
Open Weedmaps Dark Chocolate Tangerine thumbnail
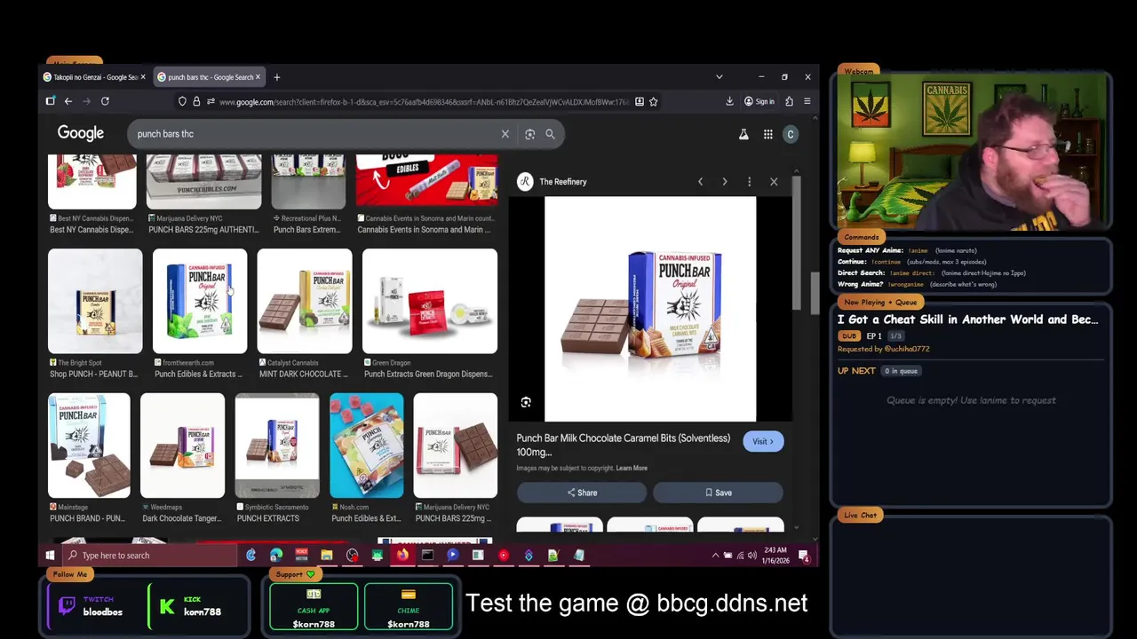click(182, 446)
